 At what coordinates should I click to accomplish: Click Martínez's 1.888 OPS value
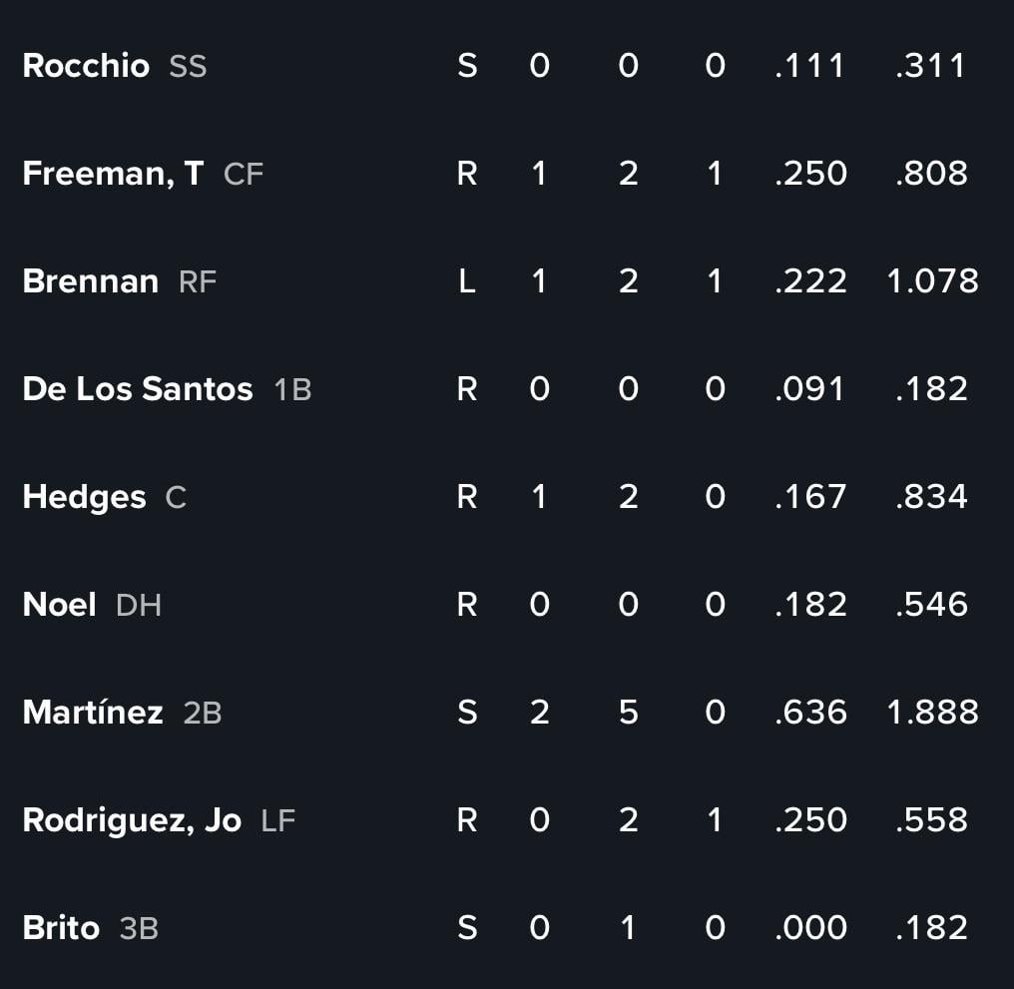(932, 713)
